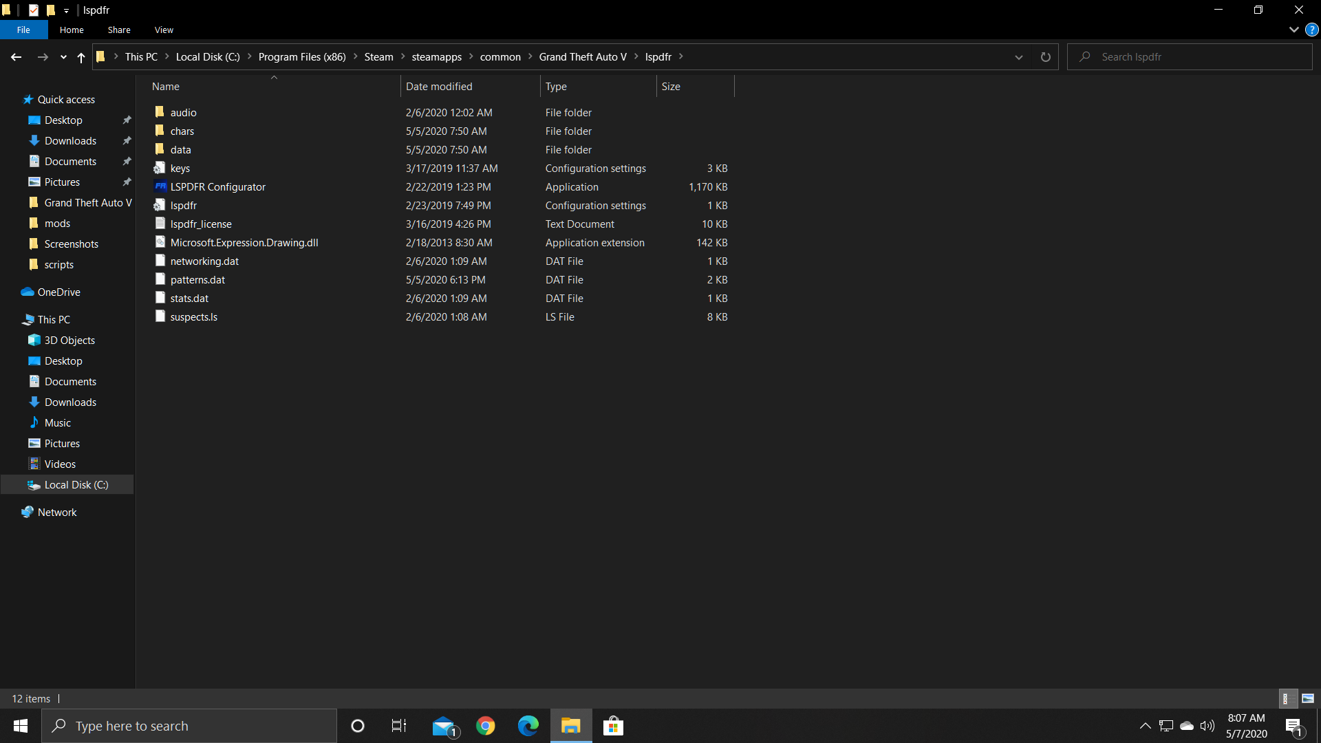Click the Back navigation arrow
The height and width of the screenshot is (743, 1321).
pyautogui.click(x=16, y=57)
